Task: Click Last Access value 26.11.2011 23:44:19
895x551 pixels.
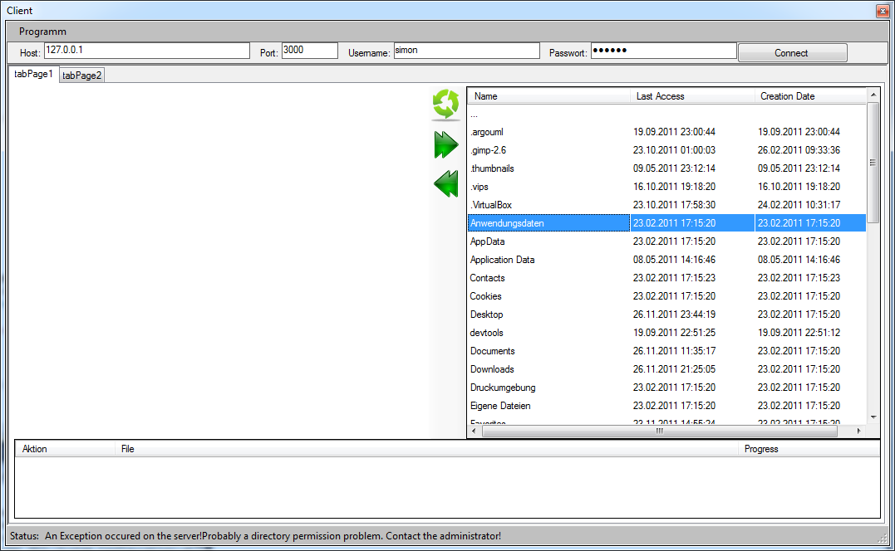Action: 674,314
